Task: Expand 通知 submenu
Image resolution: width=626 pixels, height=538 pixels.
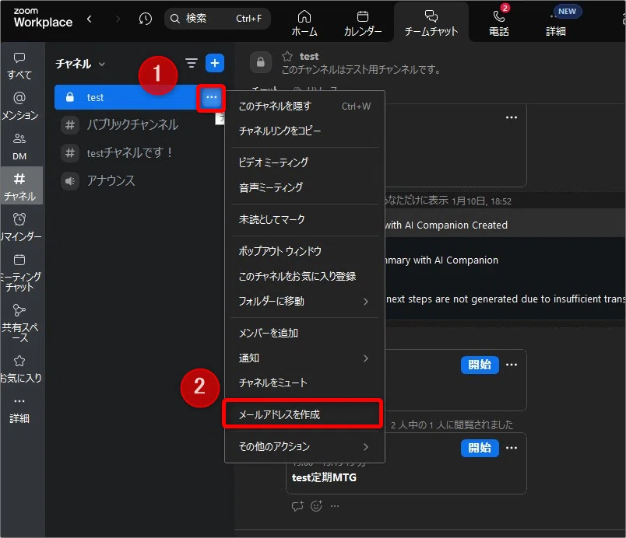Action: coord(304,358)
